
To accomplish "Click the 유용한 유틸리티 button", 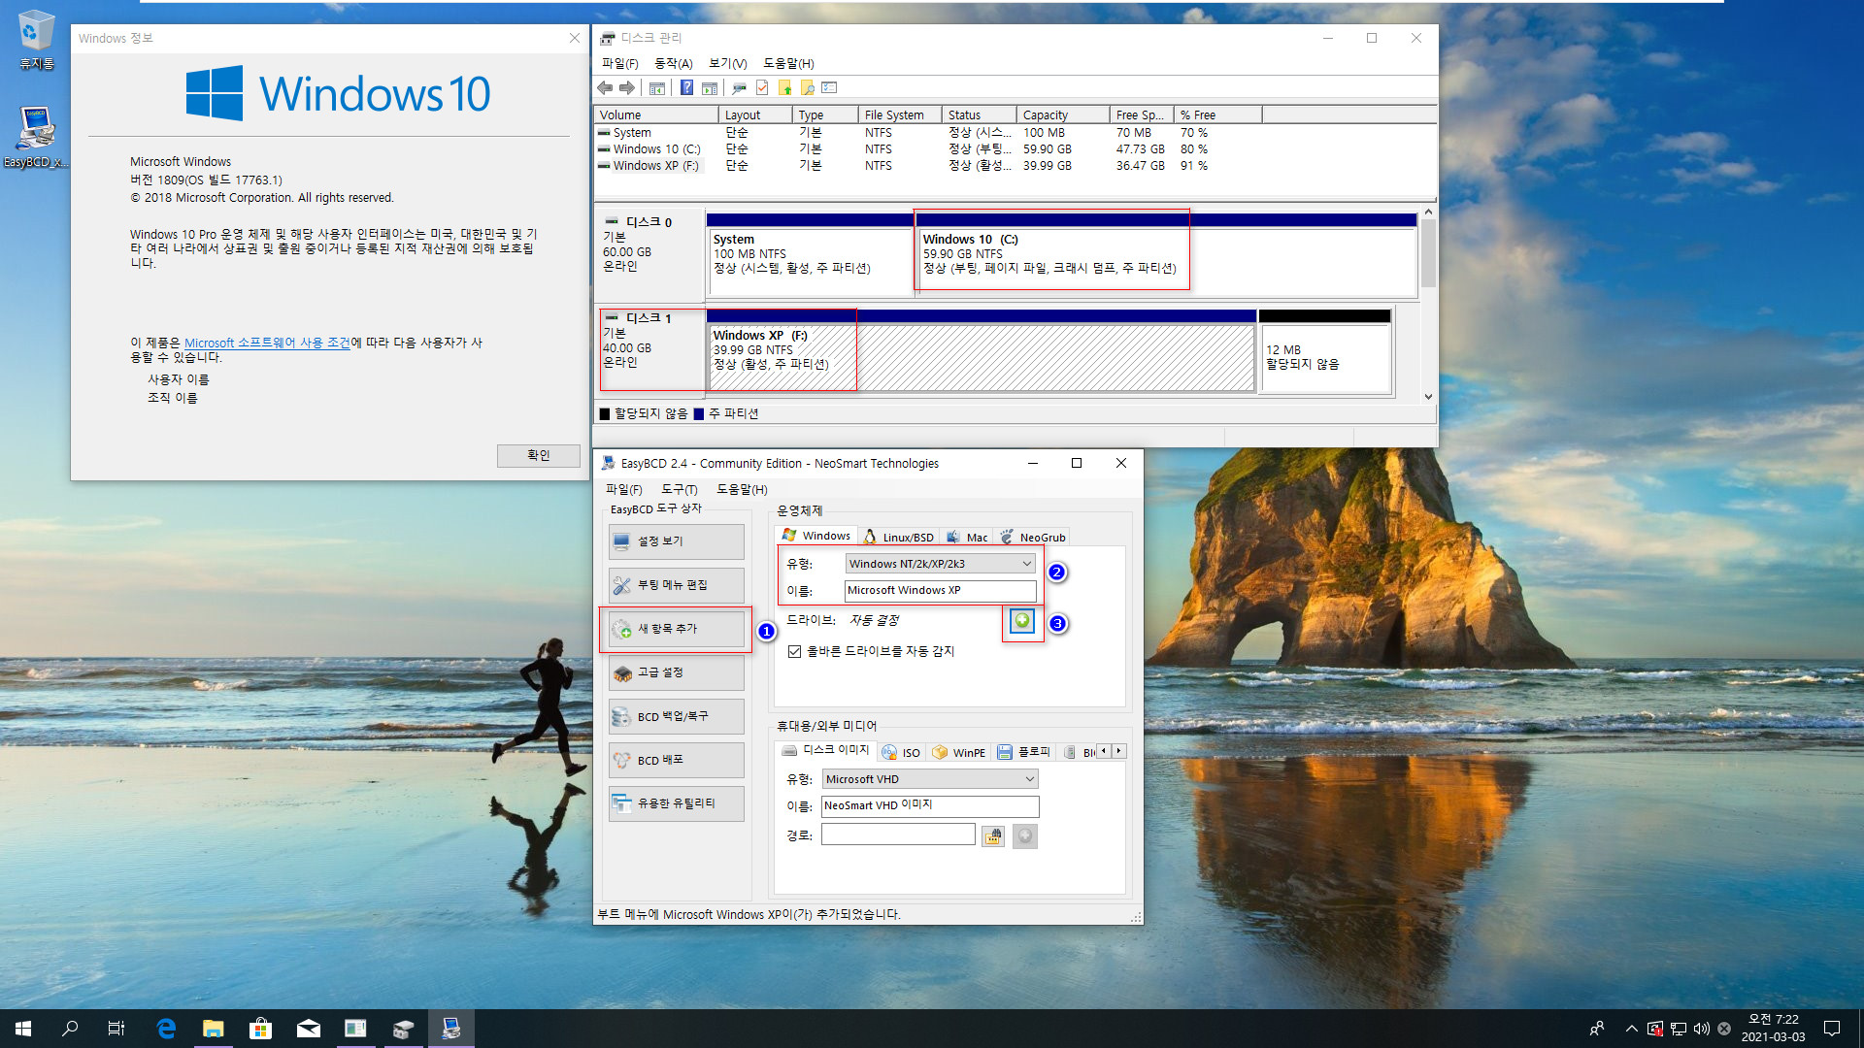I will coord(677,803).
